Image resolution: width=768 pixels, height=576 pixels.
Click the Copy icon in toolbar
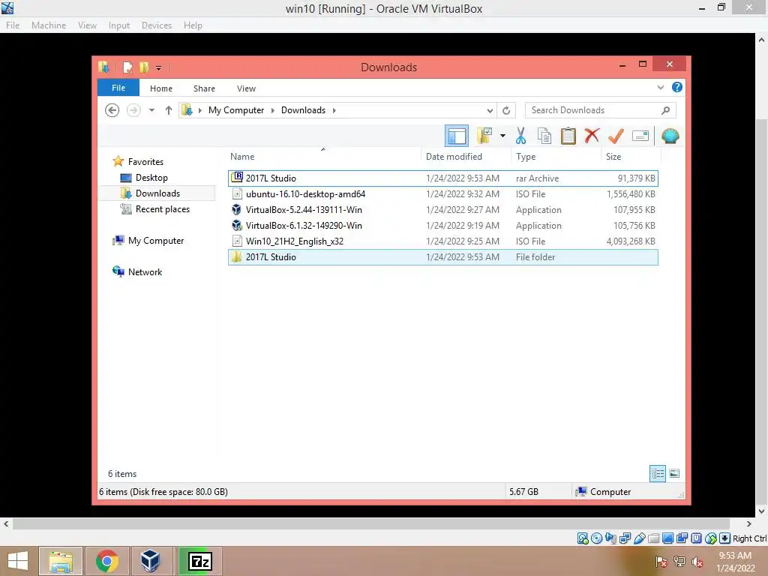[x=544, y=136]
